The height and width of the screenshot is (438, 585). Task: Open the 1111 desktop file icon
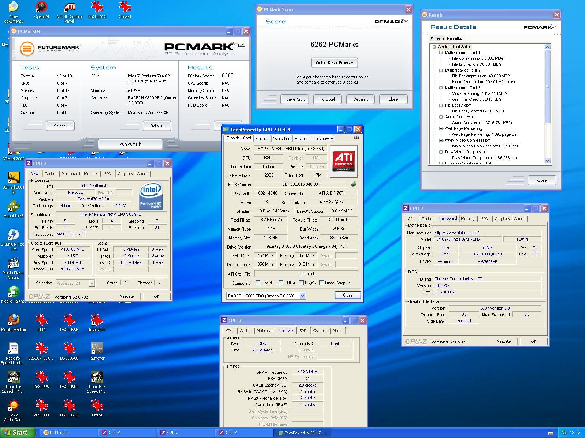41,323
